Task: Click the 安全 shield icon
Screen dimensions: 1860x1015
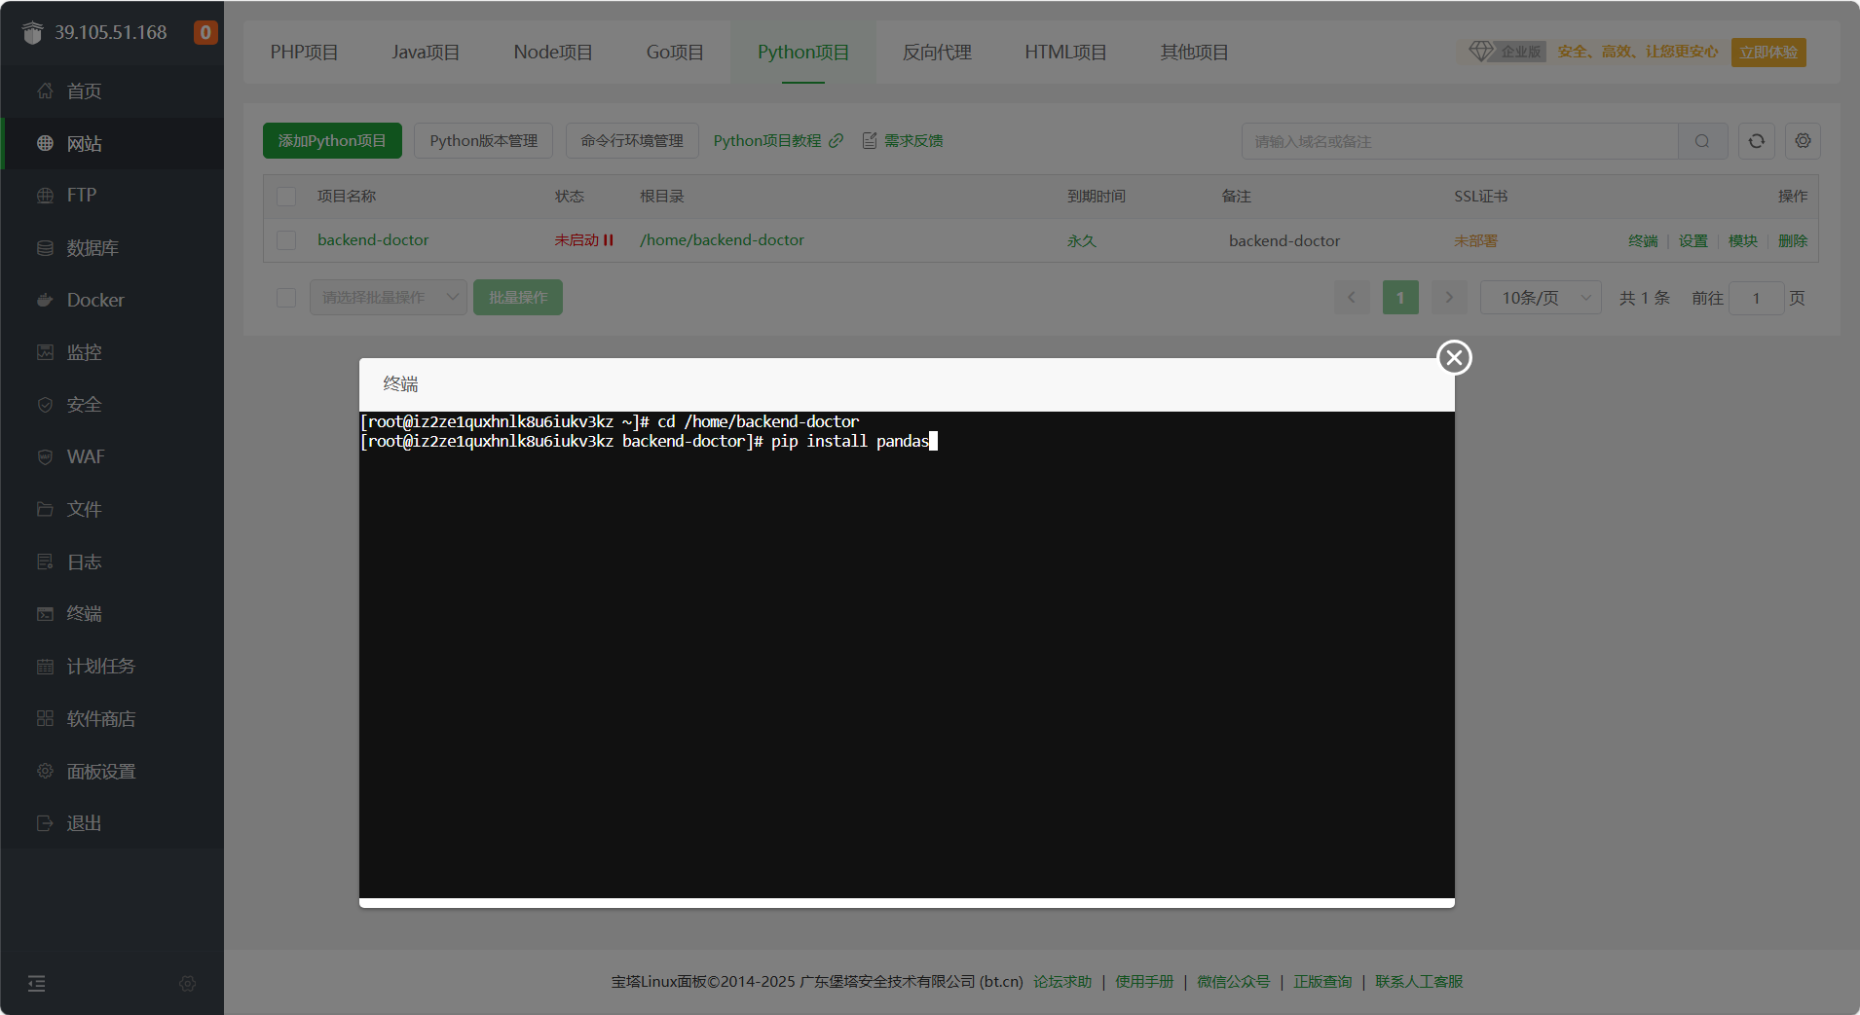Action: point(45,405)
